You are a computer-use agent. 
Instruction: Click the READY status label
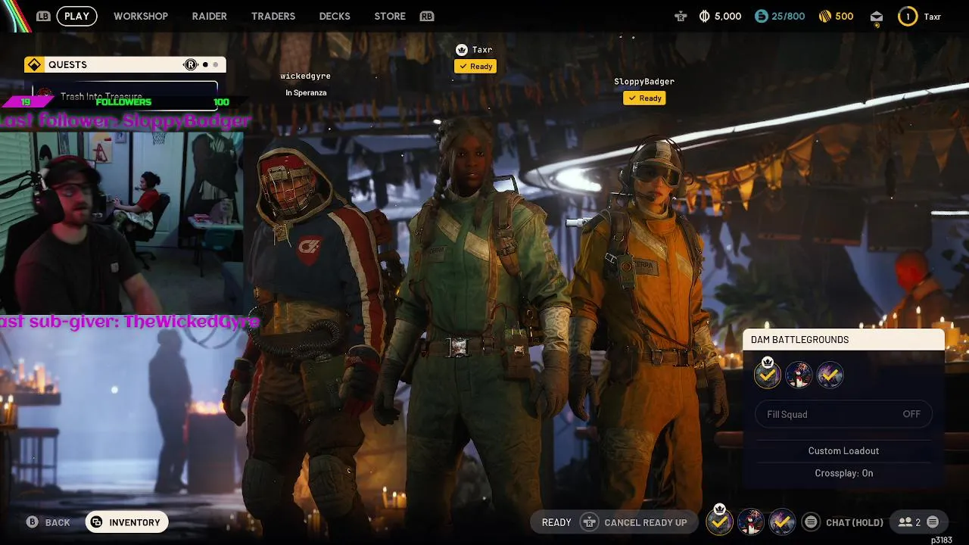pos(556,522)
